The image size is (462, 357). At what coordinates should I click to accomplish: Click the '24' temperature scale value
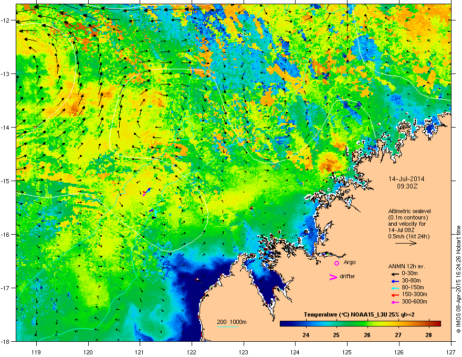coord(306,335)
